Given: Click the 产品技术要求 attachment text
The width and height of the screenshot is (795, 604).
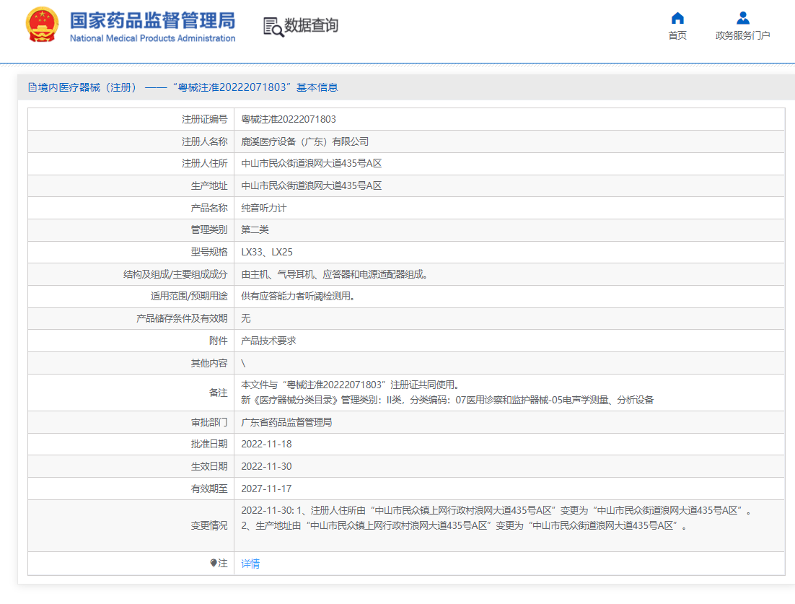Looking at the screenshot, I should coord(269,341).
